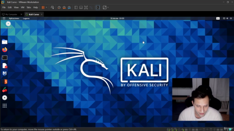Viewport: 234px width, 131px height.
Task: Open Files from the dock
Action: click(x=5, y=42)
